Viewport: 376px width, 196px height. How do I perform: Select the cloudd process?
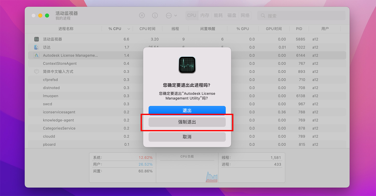(49, 136)
